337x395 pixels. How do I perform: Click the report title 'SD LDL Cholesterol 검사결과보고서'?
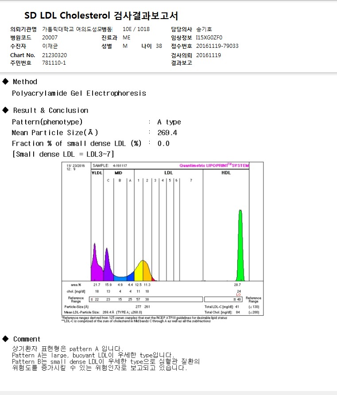tap(101, 15)
